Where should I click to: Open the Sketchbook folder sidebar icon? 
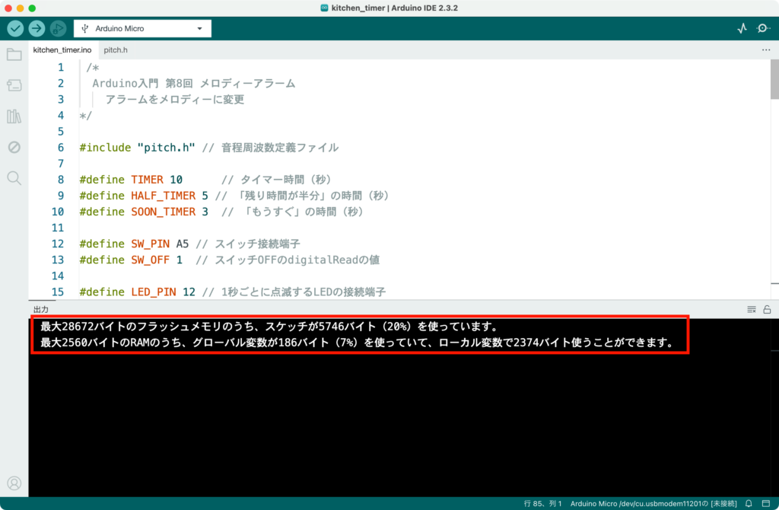(14, 54)
